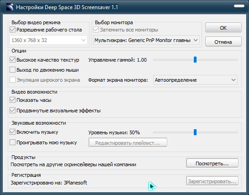Click Редактировать плейлист... button
The width and height of the screenshot is (249, 195).
[128, 142]
